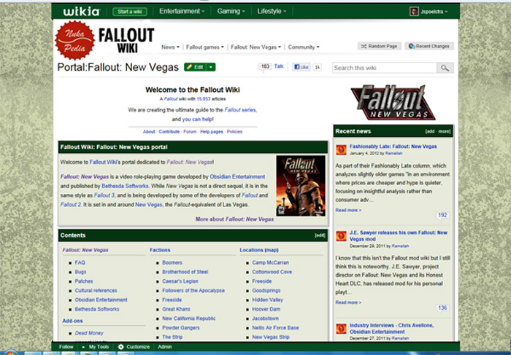Open the Cultural references link
Image resolution: width=511 pixels, height=355 pixels.
(96, 291)
